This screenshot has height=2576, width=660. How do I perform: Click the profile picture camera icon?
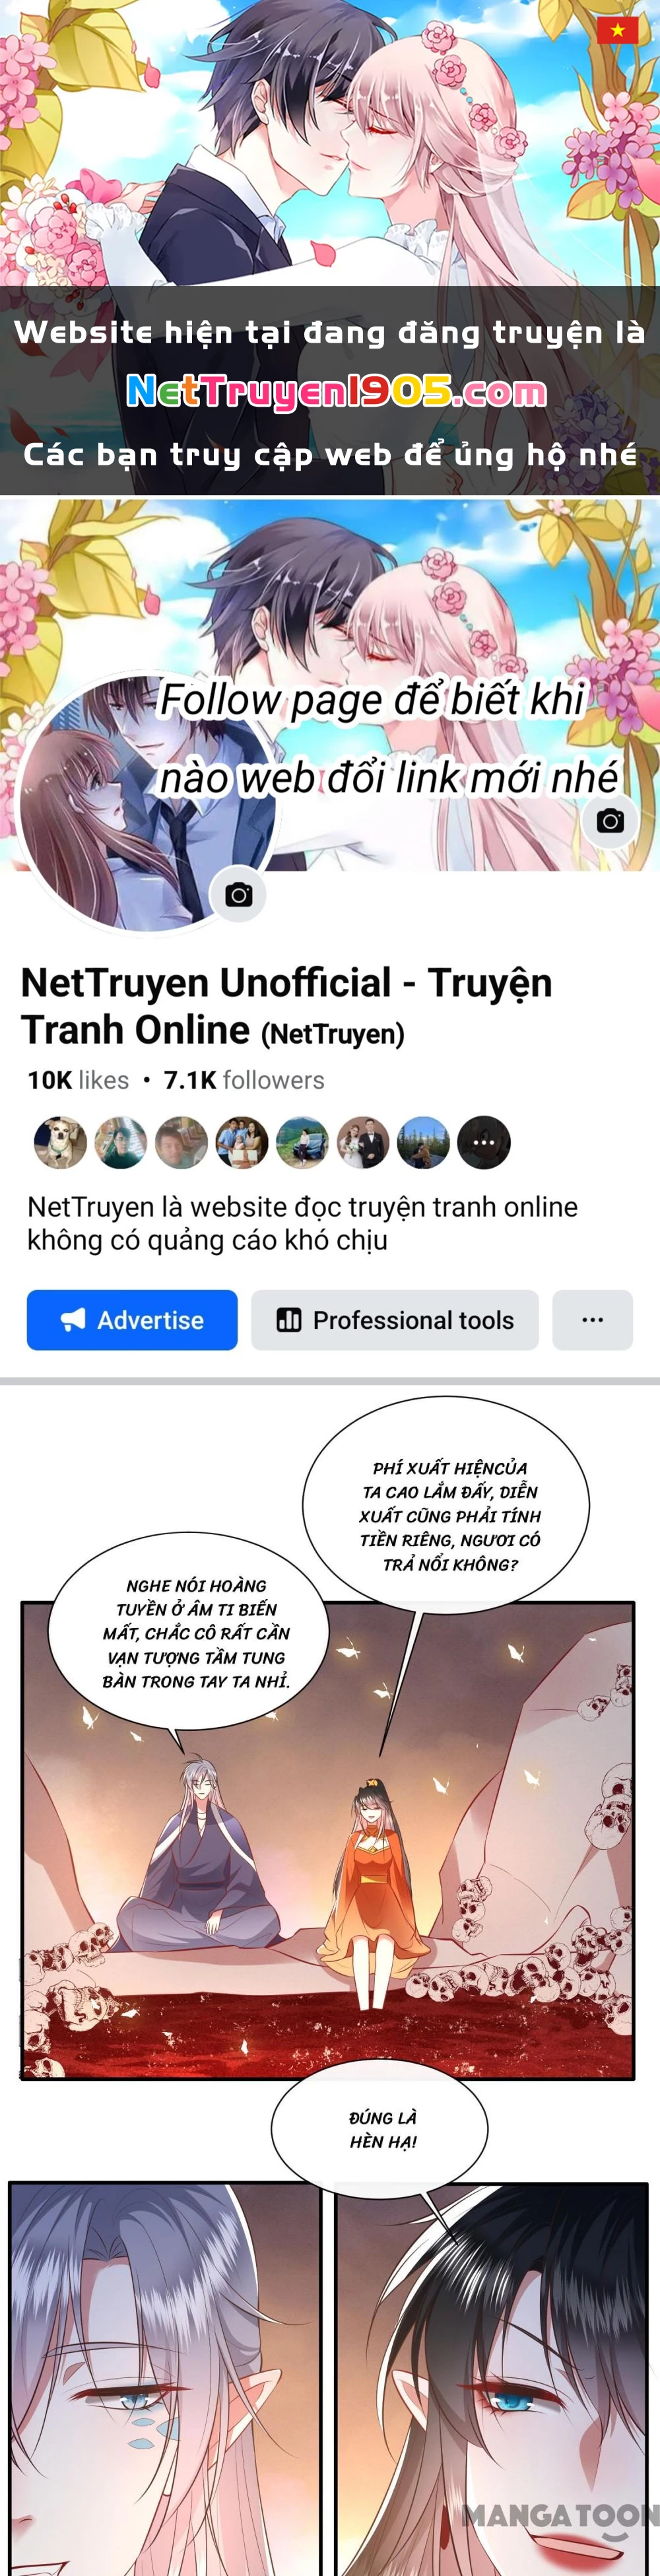[238, 894]
